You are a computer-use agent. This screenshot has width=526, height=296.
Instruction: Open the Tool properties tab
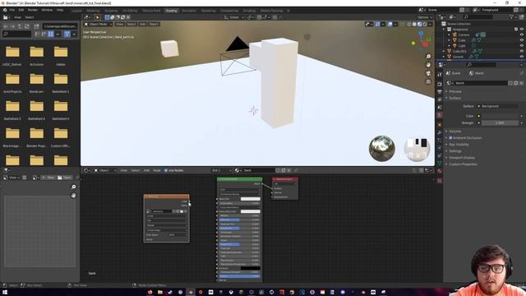[440, 75]
